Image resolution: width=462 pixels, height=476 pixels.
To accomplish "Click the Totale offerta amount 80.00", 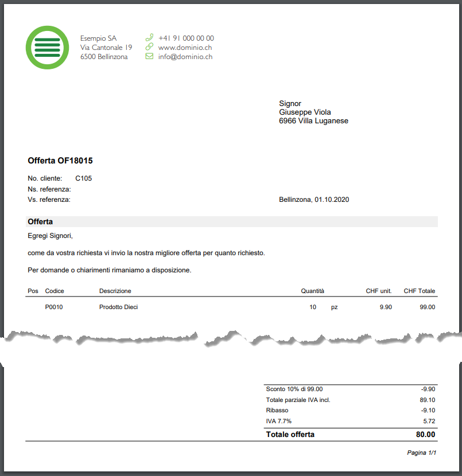I will 424,435.
